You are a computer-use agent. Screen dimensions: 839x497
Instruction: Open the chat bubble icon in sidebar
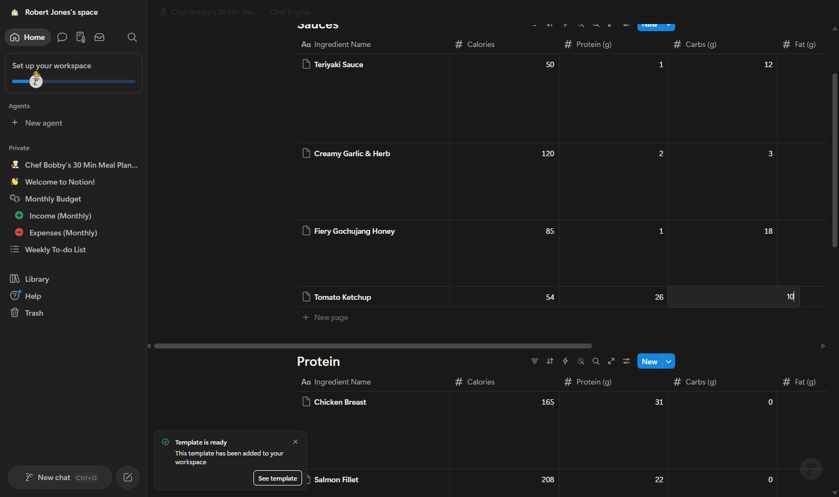click(x=62, y=37)
